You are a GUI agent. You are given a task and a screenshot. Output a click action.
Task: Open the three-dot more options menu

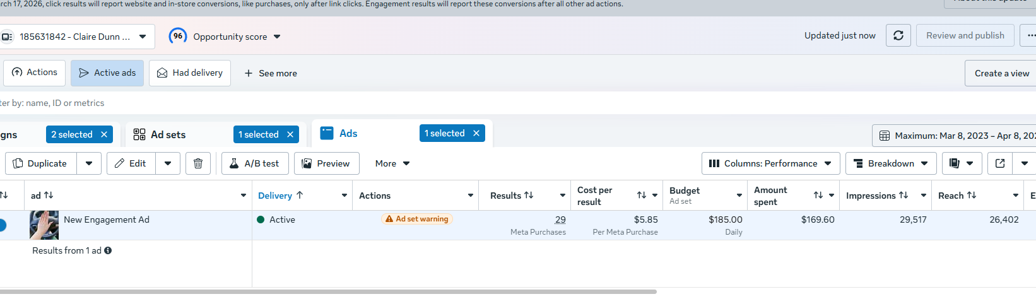pyautogui.click(x=1030, y=36)
